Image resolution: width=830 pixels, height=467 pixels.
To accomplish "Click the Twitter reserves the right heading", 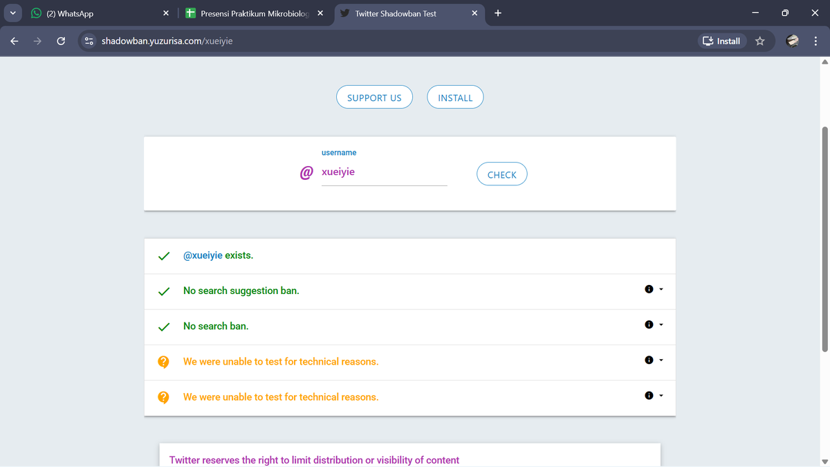I will click(x=314, y=460).
